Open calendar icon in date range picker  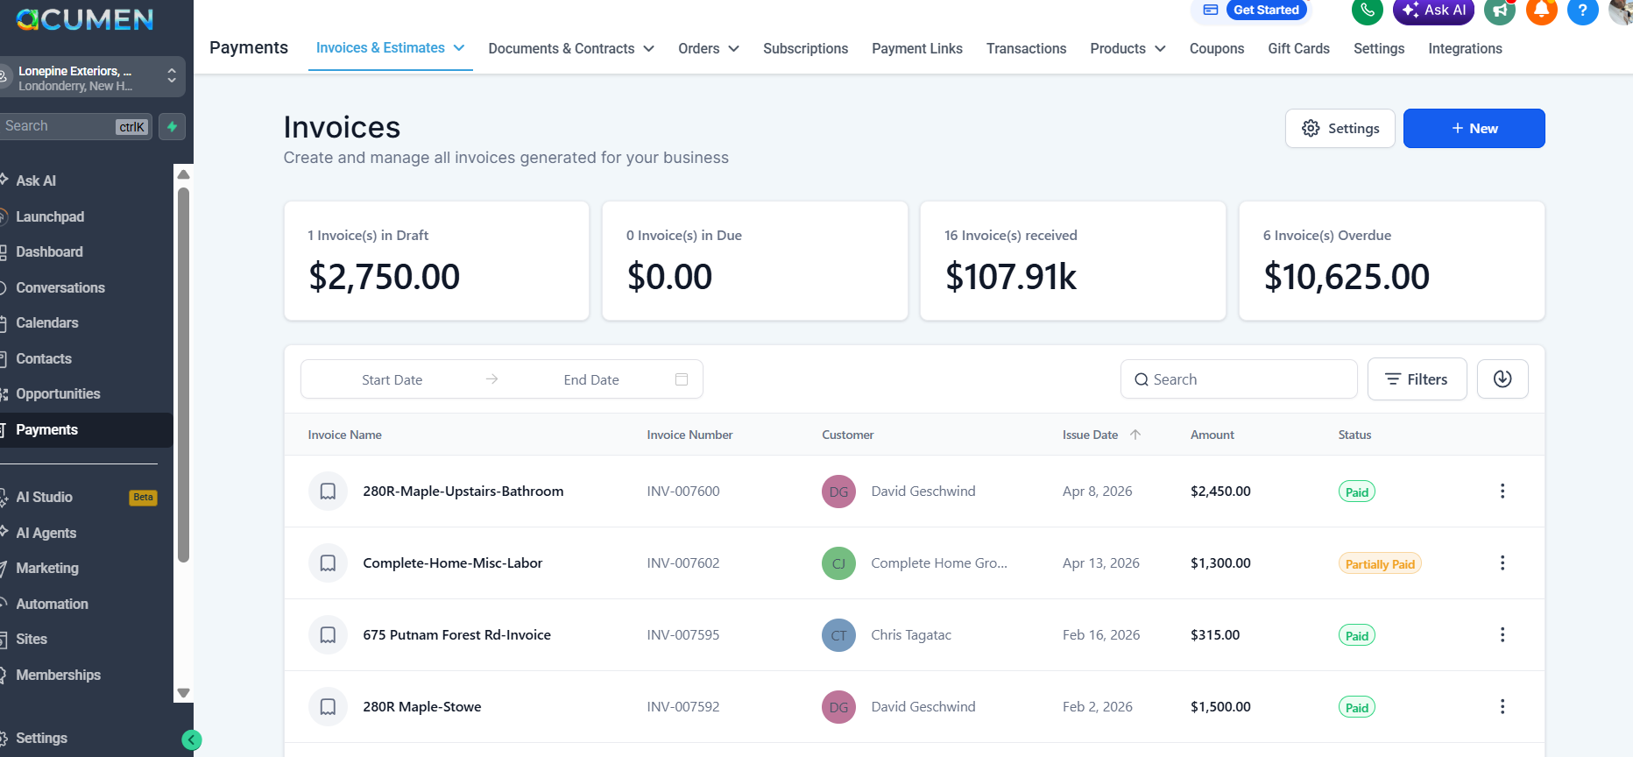pos(682,379)
